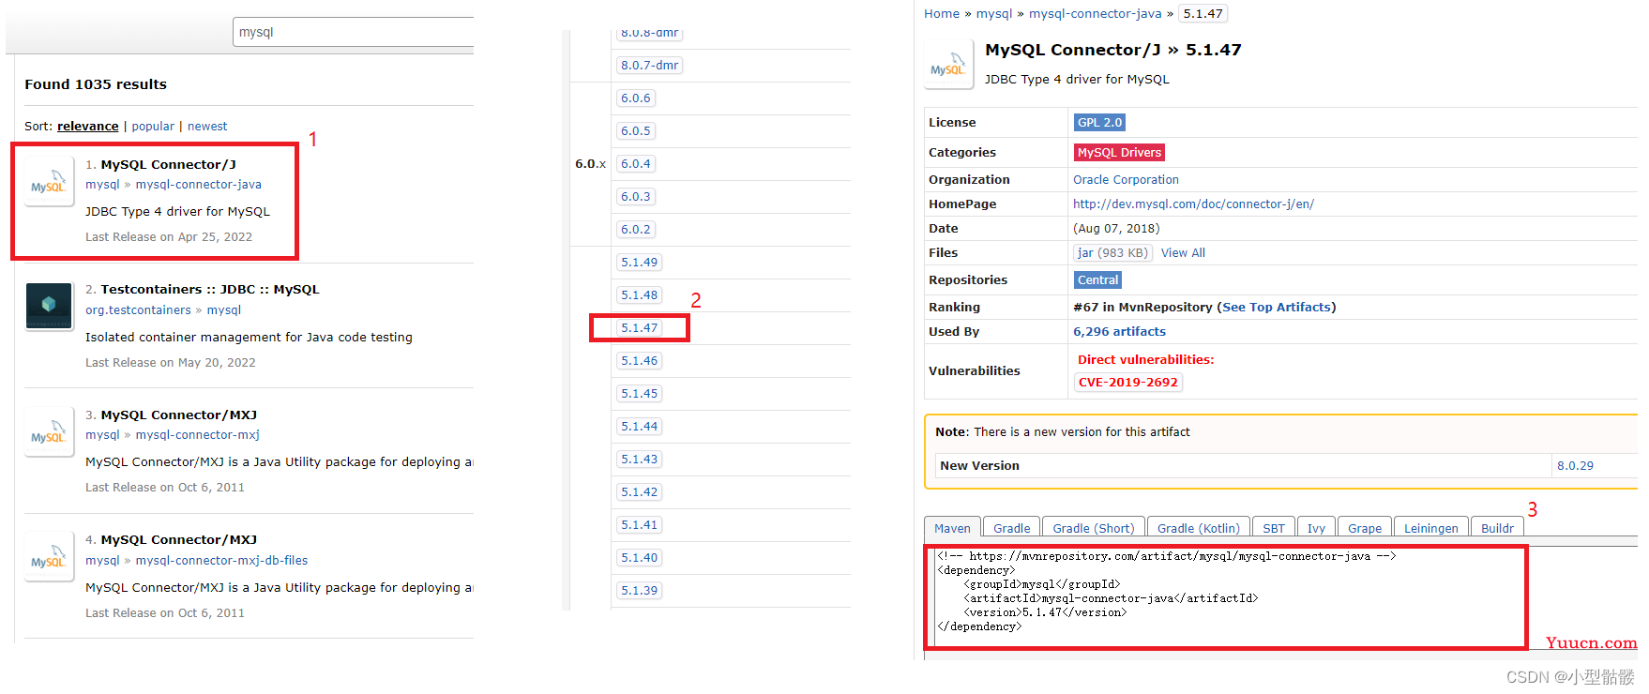Click View All files link

(1183, 253)
